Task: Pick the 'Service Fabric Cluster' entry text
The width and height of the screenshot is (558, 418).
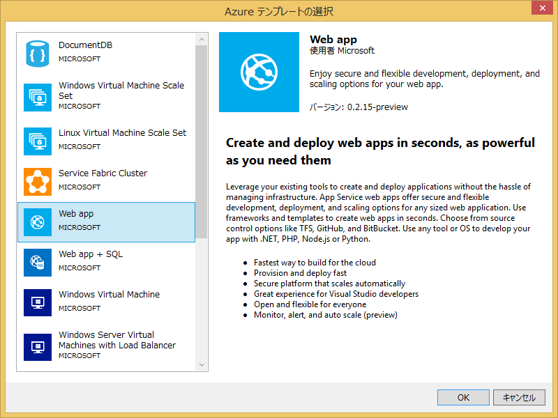Action: point(103,173)
